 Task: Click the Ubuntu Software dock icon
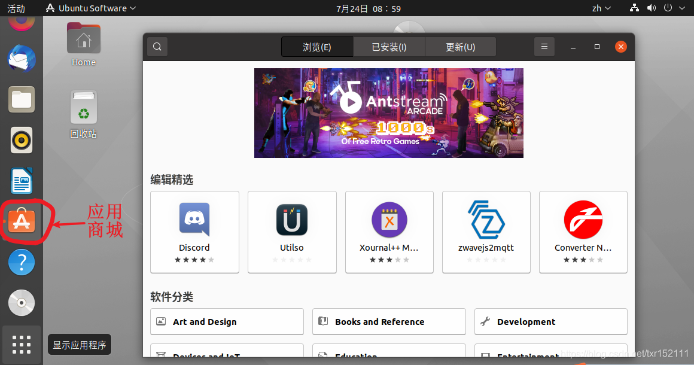pos(22,221)
